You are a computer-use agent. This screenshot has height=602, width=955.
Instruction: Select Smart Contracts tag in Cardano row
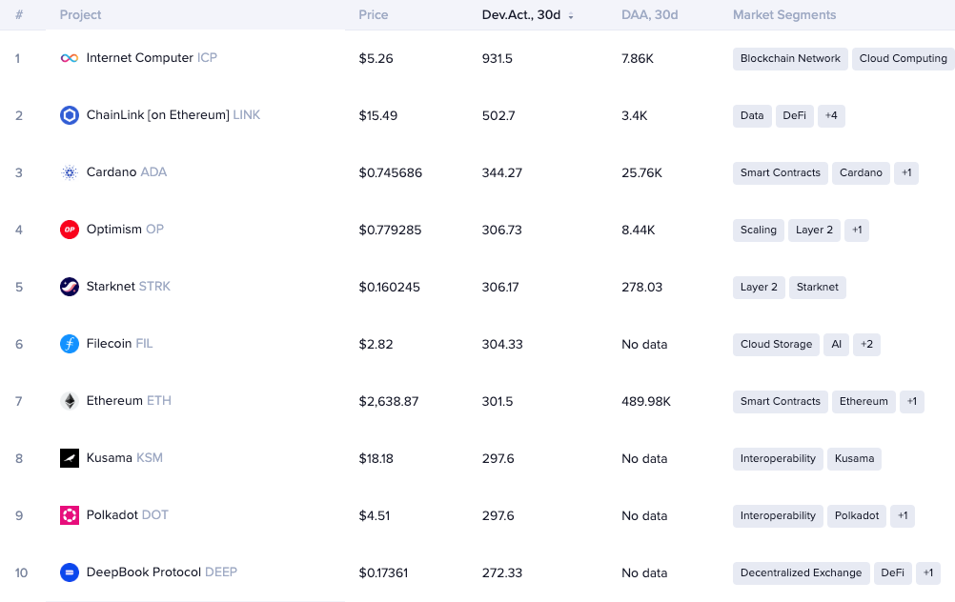tap(781, 172)
